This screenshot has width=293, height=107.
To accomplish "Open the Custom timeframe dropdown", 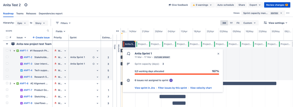I will point(250,23).
